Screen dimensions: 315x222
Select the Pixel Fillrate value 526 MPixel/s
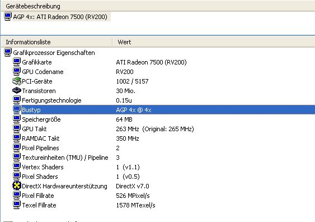point(133,196)
